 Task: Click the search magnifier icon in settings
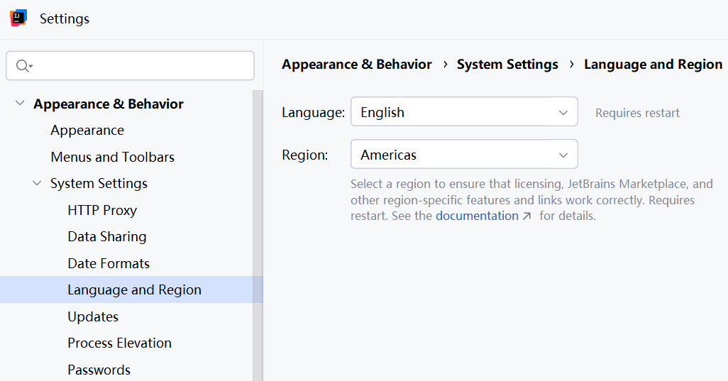point(23,66)
